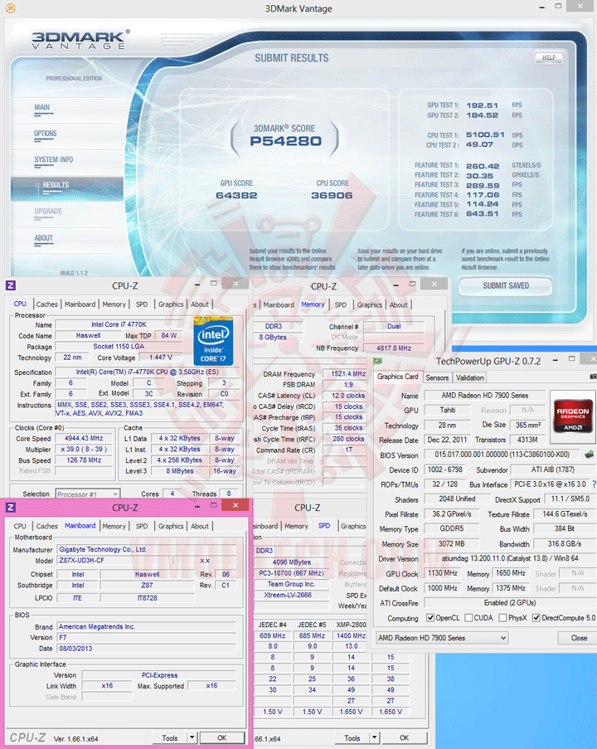Select Memory tab in the SPD CPU-Z window
The width and height of the screenshot is (597, 749).
coord(296,526)
